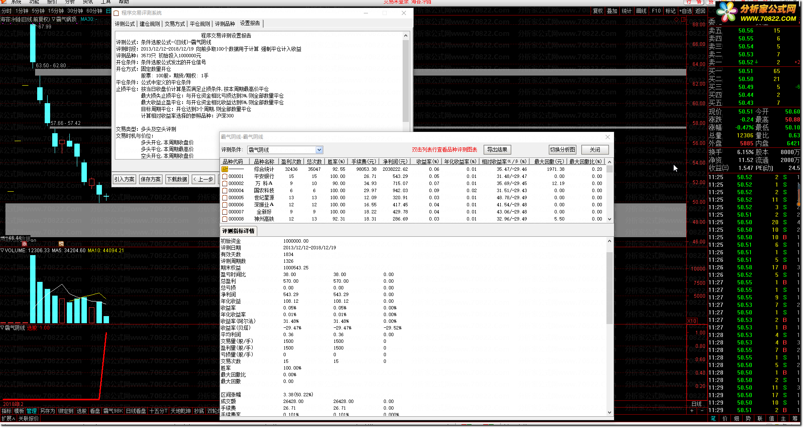Viewport: 804px width, 428px height.
Task: Switch chart period to 5分钟
Action: (x=38, y=11)
